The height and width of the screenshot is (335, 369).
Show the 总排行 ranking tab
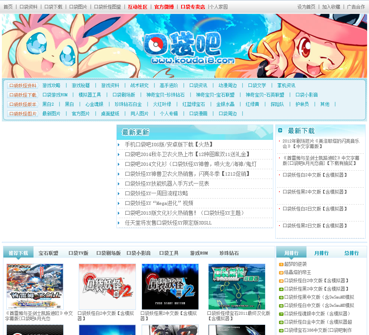[x=352, y=253]
